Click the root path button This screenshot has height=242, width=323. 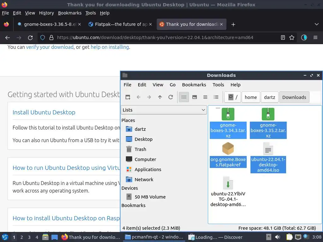(232, 97)
